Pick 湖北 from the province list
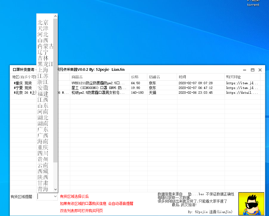Image resolution: width=269 pixels, height=216 pixels. pyautogui.click(x=43, y=118)
